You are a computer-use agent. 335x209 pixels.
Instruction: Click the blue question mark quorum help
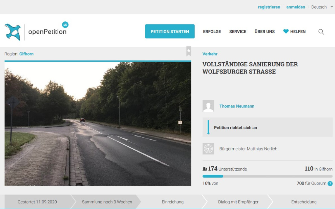(330, 183)
